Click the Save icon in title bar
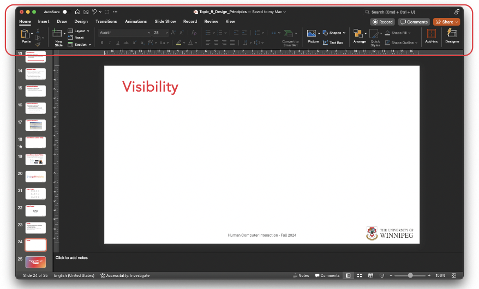 (x=86, y=11)
